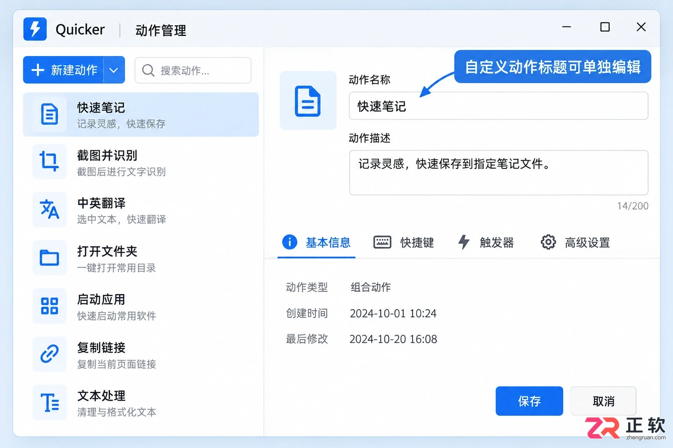Open the 中英翻译 action title
This screenshot has height=448, width=673.
(x=101, y=203)
